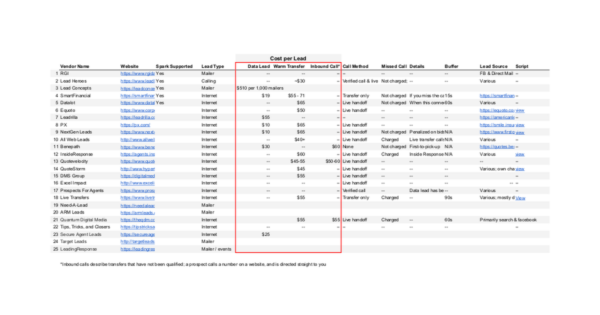Open the Benepath lead source link

pyautogui.click(x=497, y=146)
